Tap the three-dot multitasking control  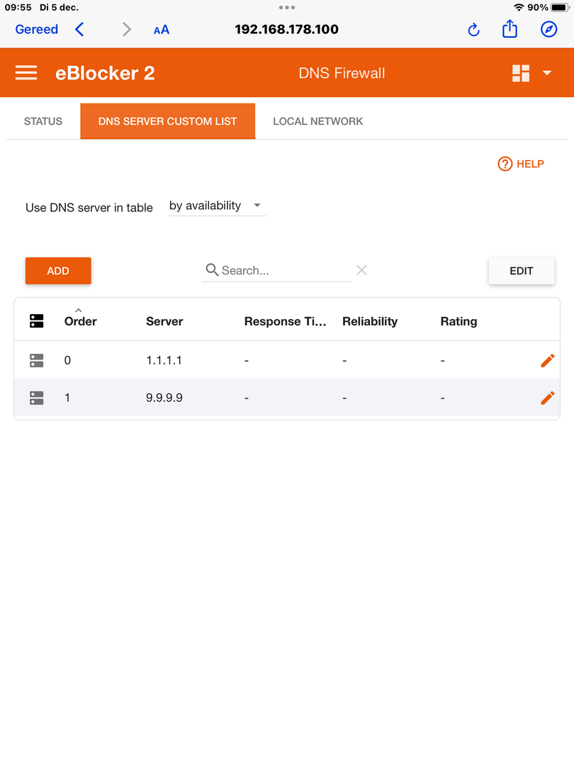287,7
